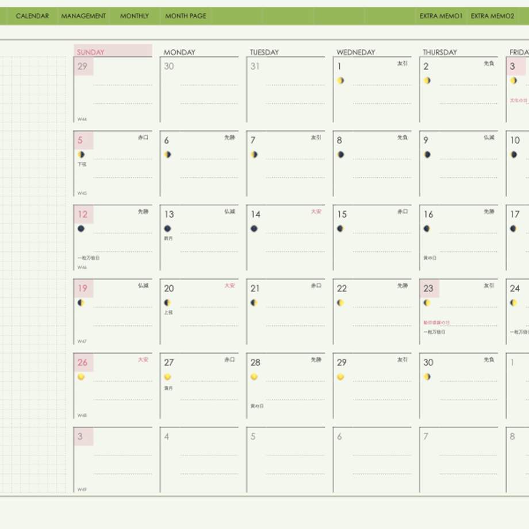Image resolution: width=529 pixels, height=529 pixels.
Task: Click the date number 27
Action: tap(169, 362)
